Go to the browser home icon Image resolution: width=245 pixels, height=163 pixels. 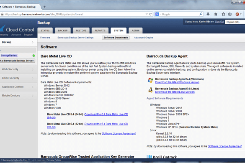(x=216, y=14)
